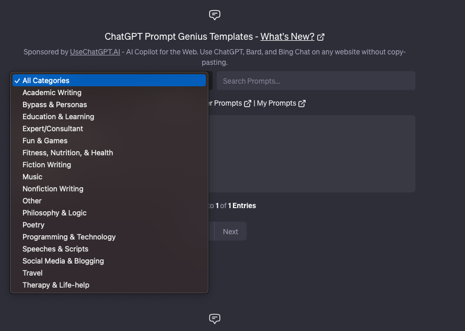Open My Prompts link
Screen dimensions: 465x331
point(276,104)
